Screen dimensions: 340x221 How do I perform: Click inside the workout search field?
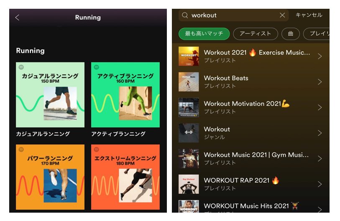tap(233, 15)
